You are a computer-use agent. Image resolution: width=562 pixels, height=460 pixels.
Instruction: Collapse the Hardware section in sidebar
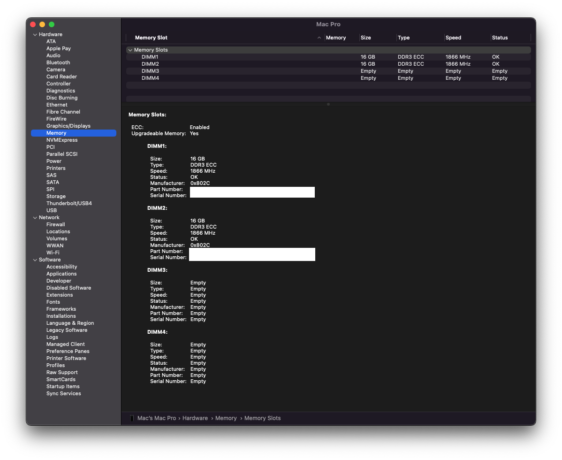tap(35, 34)
